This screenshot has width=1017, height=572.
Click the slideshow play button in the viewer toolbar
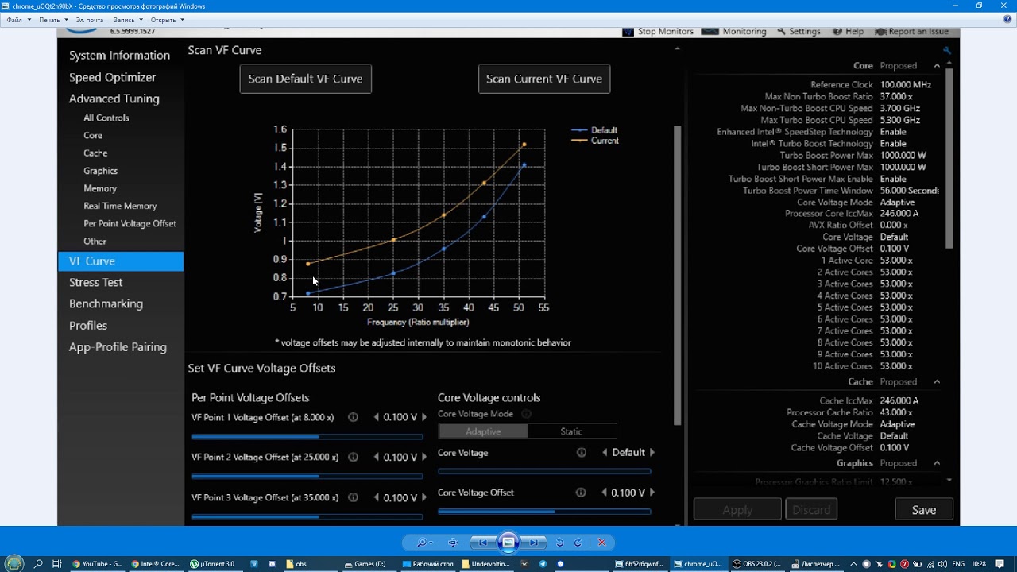click(508, 543)
